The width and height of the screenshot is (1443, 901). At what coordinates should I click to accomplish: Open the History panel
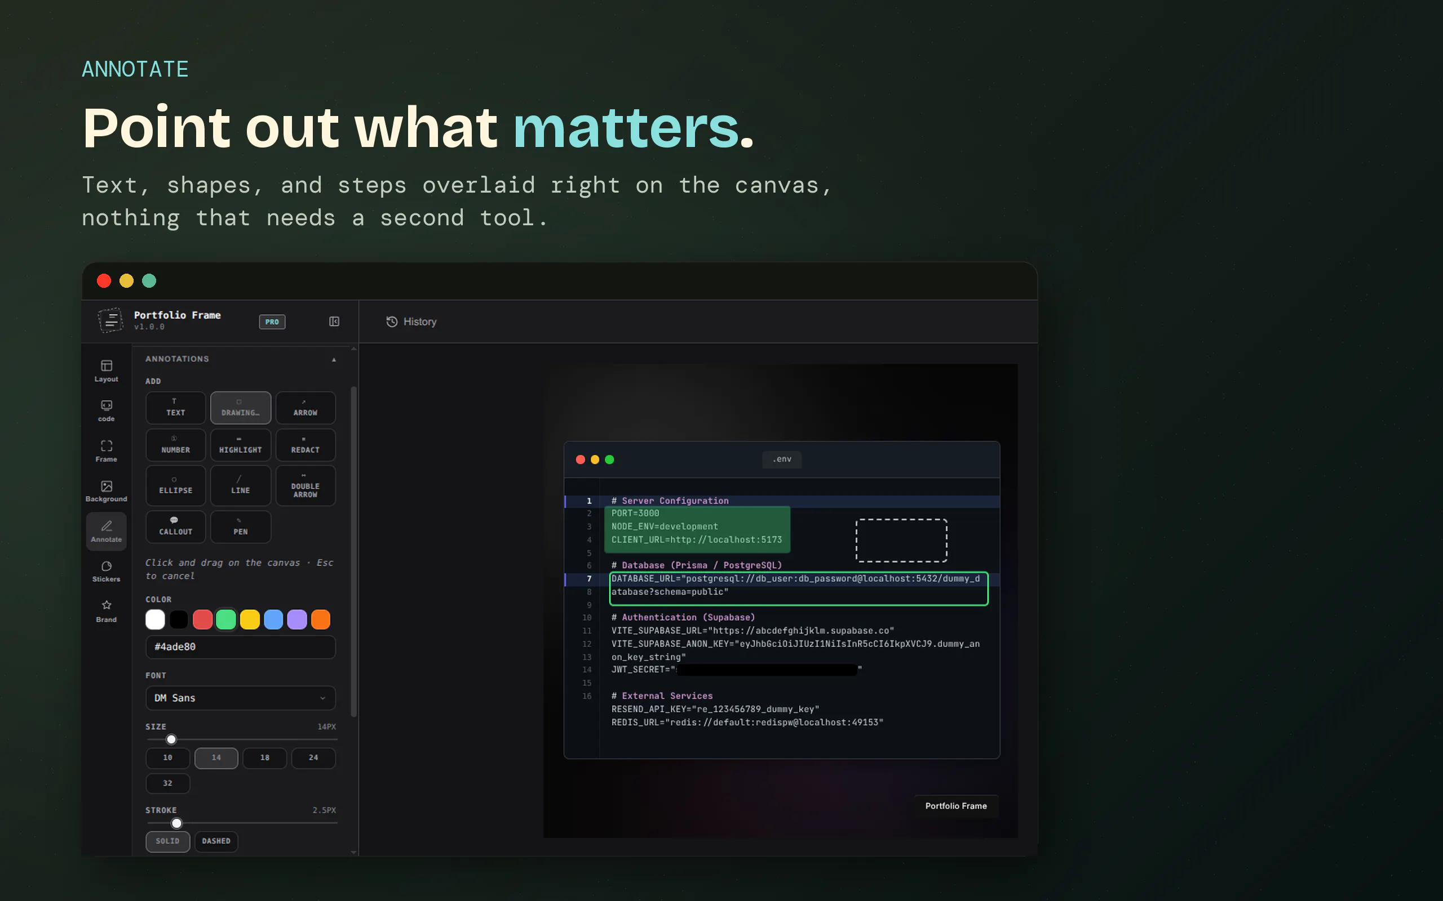click(411, 322)
